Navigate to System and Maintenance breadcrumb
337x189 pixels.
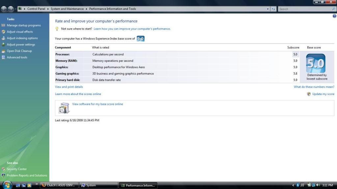(67, 9)
